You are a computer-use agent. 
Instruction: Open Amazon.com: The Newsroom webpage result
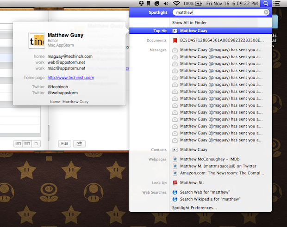[x=222, y=173]
